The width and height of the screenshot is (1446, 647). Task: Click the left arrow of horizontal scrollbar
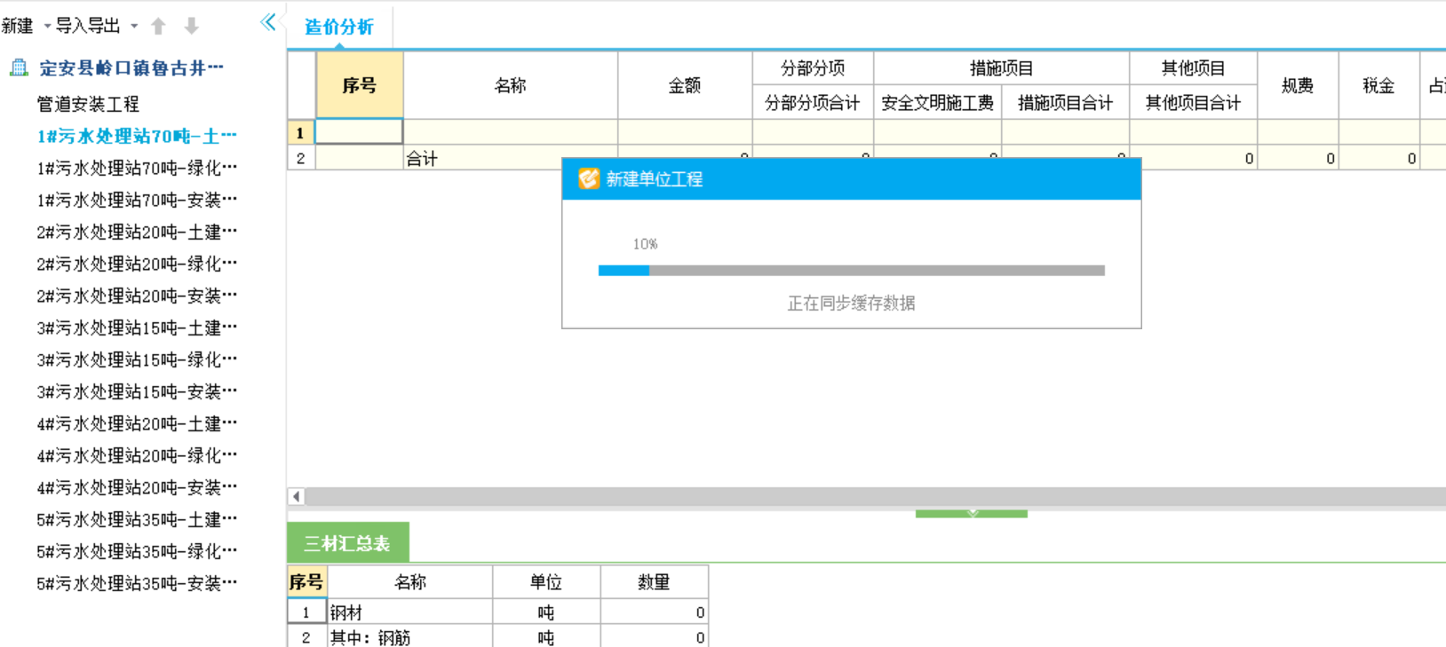coord(297,496)
